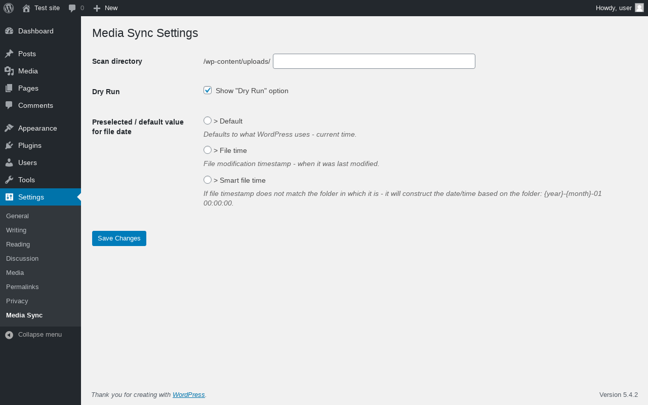Click the Tools wrench icon
648x405 pixels.
pyautogui.click(x=9, y=180)
